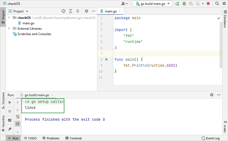228x141 pixels.
Task: Open the user account dropdown icon
Action: pos(124,4)
